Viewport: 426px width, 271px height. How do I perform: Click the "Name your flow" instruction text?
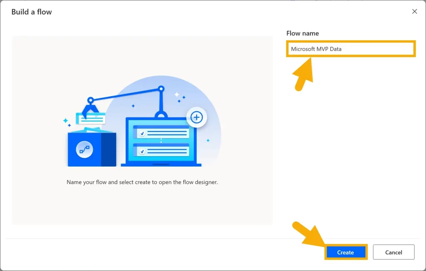(142, 182)
